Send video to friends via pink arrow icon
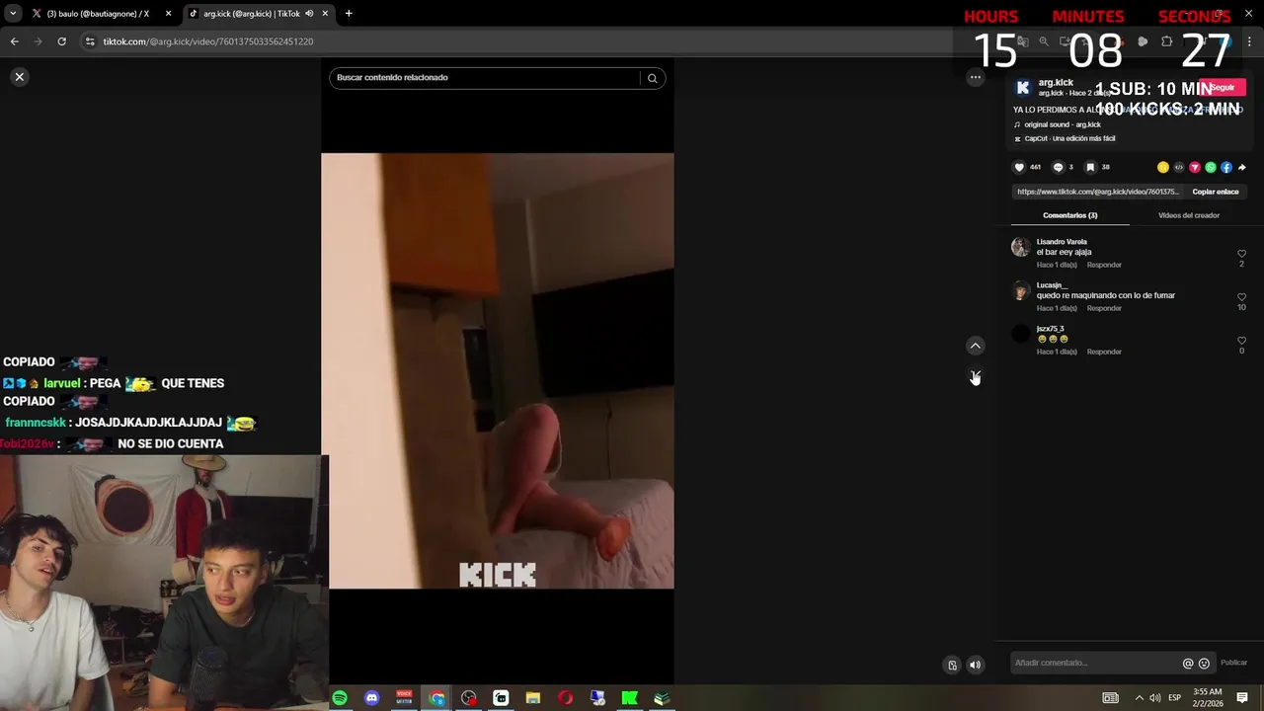The image size is (1264, 711). coord(1194,167)
